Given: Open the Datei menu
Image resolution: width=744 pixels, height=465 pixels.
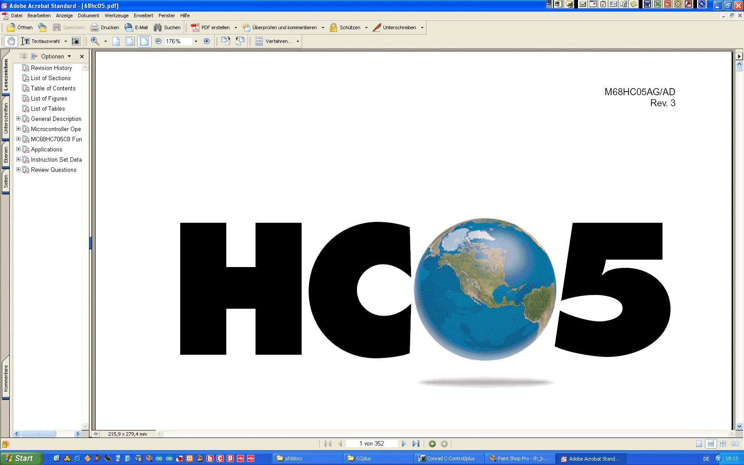Looking at the screenshot, I should pyautogui.click(x=17, y=15).
